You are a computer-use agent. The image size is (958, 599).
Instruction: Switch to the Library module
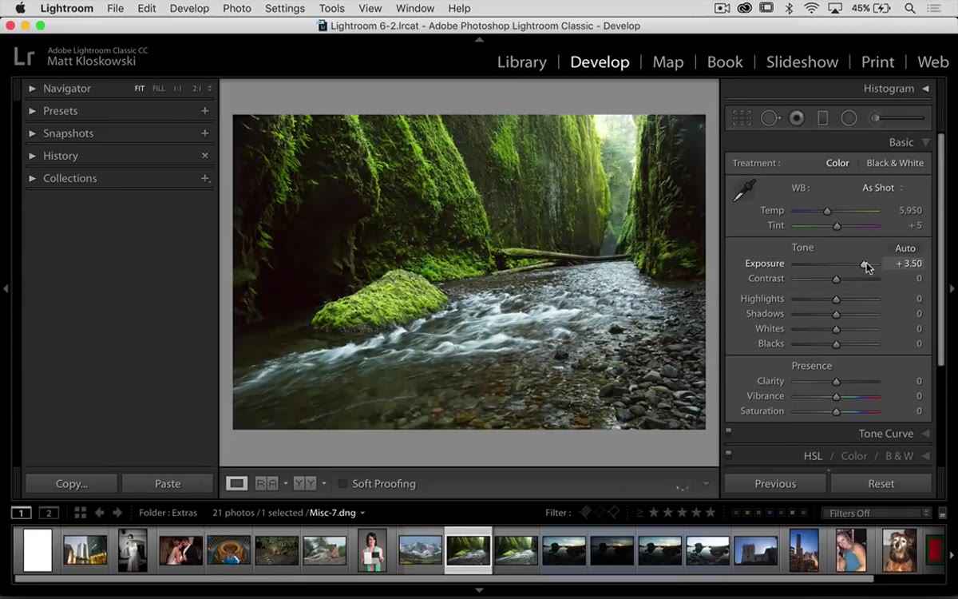(x=521, y=61)
